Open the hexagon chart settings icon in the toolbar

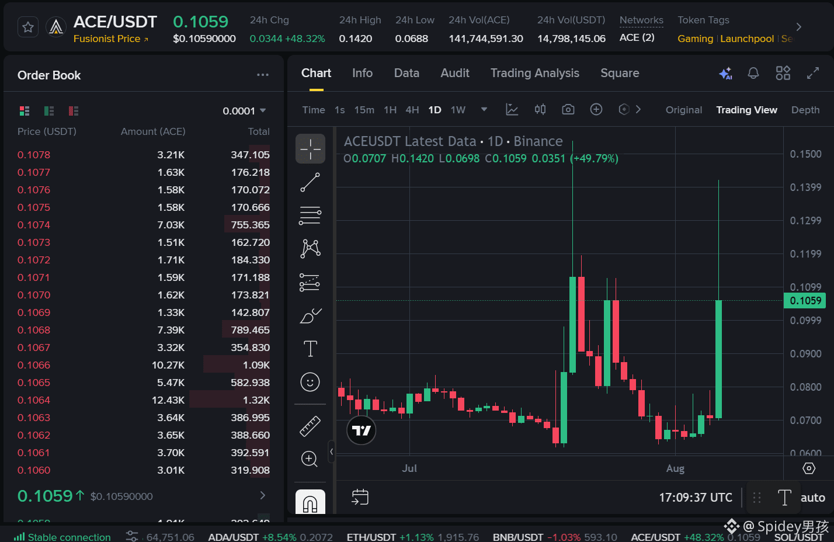tap(624, 109)
